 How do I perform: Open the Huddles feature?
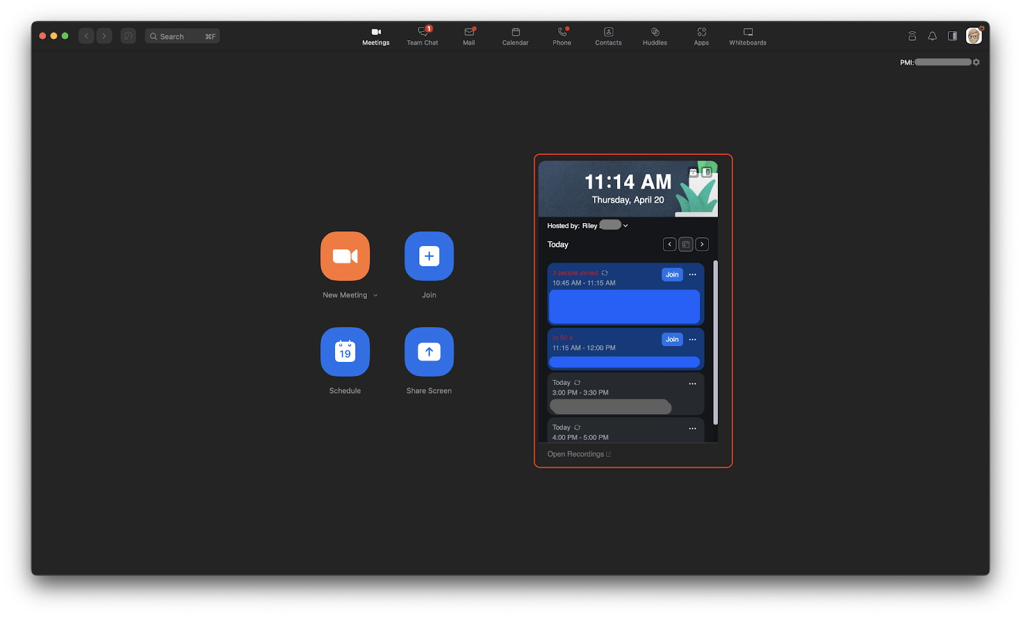654,36
